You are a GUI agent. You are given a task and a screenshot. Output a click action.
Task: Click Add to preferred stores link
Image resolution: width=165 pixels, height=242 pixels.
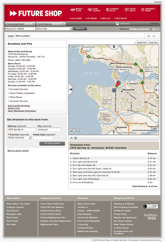coord(19,106)
